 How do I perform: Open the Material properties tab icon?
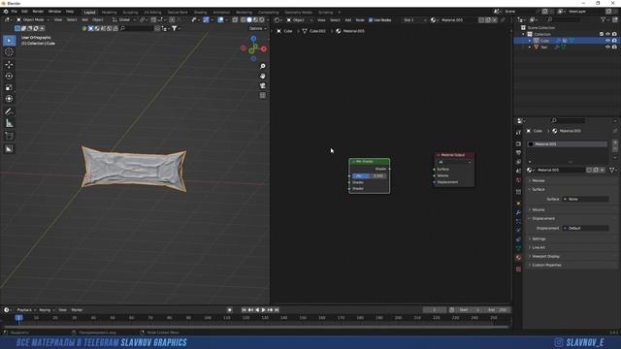(518, 257)
